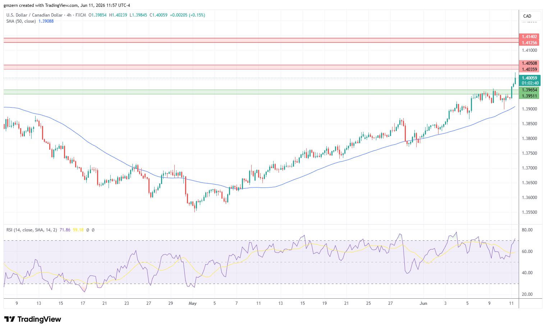The image size is (546, 330).
Task: Click the RSI value 71.86
Action: click(65, 230)
